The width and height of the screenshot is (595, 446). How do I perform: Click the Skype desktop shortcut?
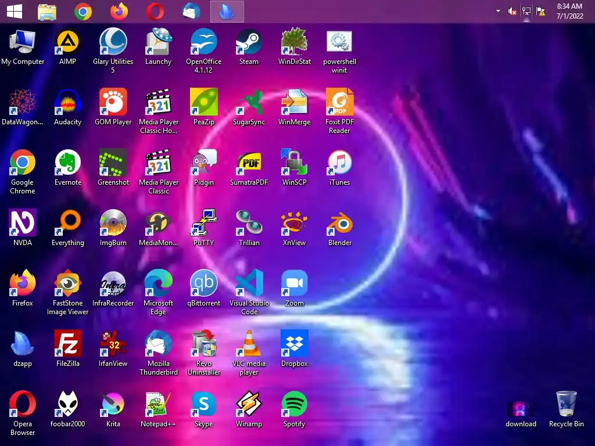tap(204, 404)
